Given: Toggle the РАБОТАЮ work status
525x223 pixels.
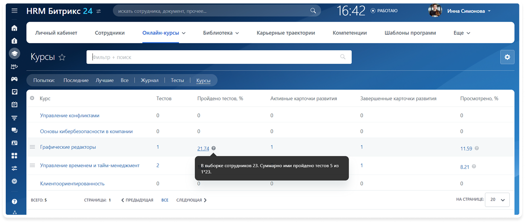Looking at the screenshot, I should [384, 11].
